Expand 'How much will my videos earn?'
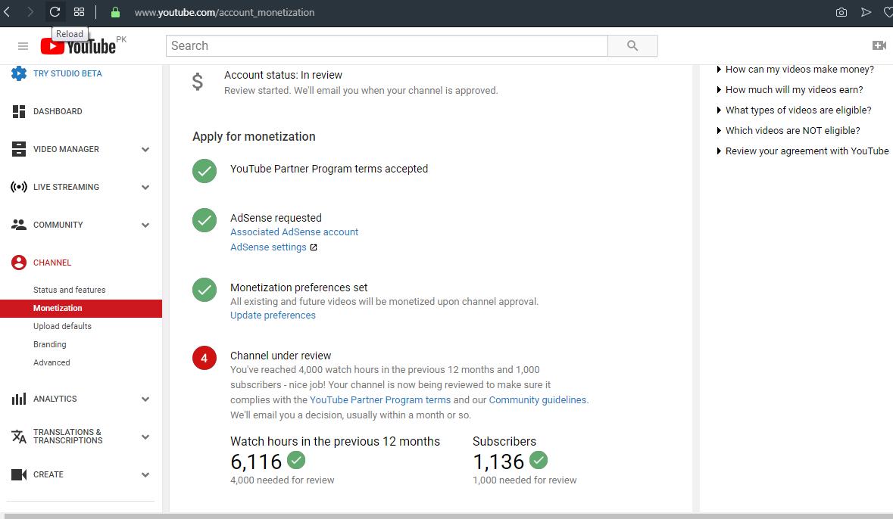Image resolution: width=893 pixels, height=519 pixels. tap(790, 90)
